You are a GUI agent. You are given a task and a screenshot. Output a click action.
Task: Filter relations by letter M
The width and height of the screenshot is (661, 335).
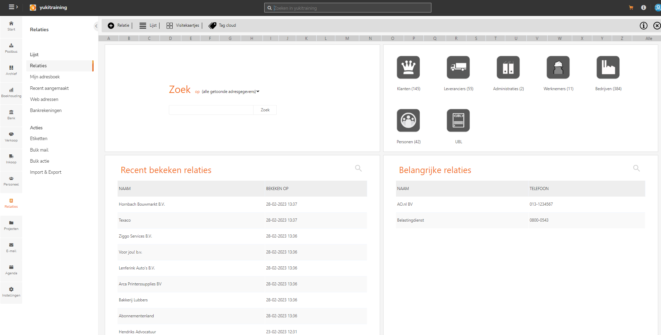(347, 38)
